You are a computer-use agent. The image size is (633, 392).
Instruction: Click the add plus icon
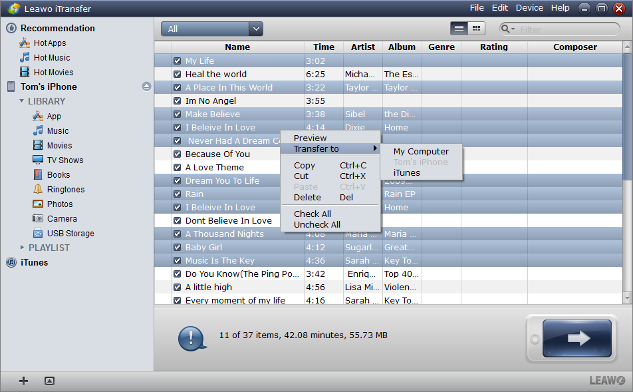[x=24, y=381]
